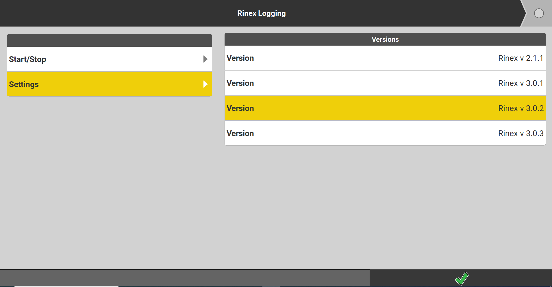Click the angled divider beside the circle indicator

pos(524,13)
